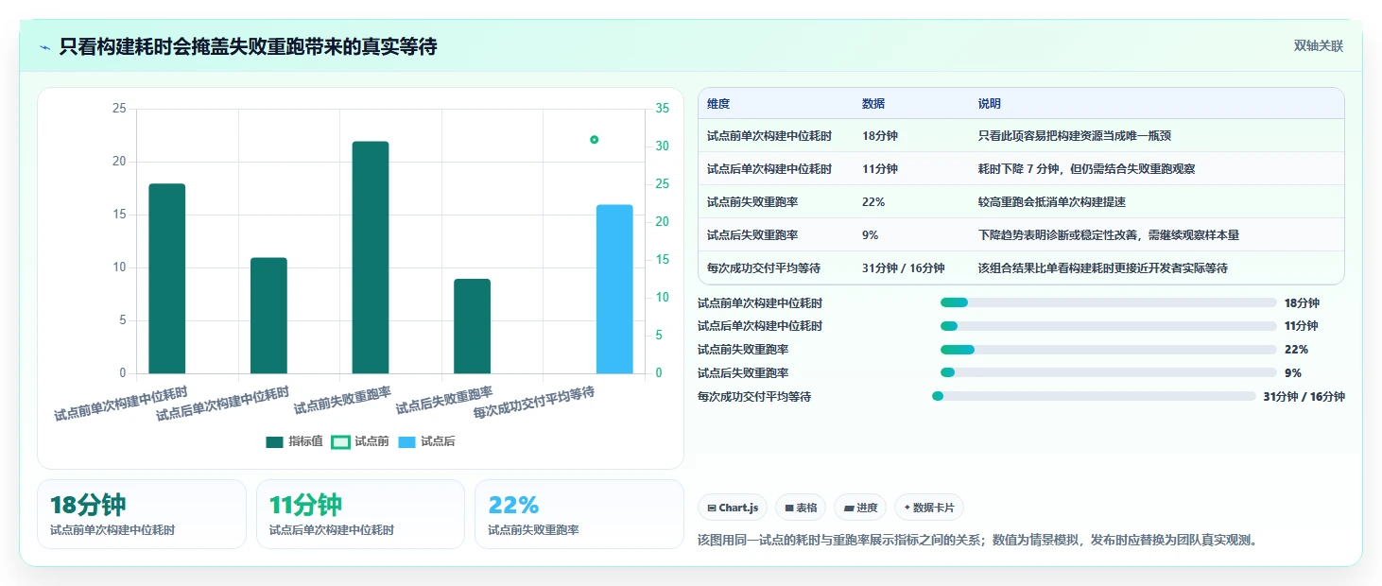Click the 试点前失败重跑率 chart axis label

[343, 401]
